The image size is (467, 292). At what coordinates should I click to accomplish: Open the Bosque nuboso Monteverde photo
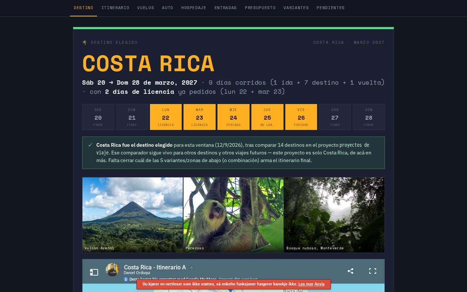pyautogui.click(x=334, y=215)
